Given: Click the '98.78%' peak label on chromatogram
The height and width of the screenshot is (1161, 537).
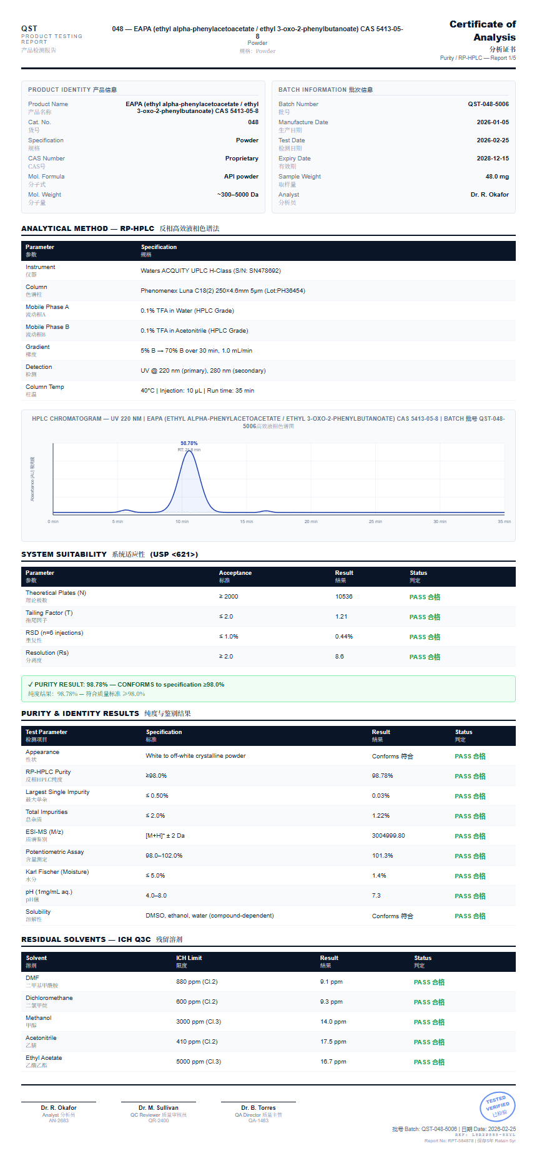Looking at the screenshot, I should pyautogui.click(x=189, y=443).
